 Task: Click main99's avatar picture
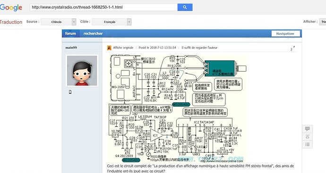82,71
